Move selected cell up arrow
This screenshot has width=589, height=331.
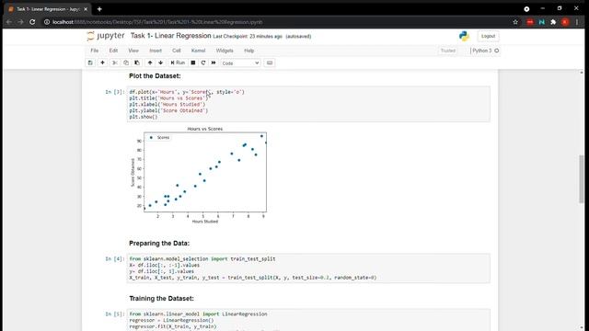(150, 63)
